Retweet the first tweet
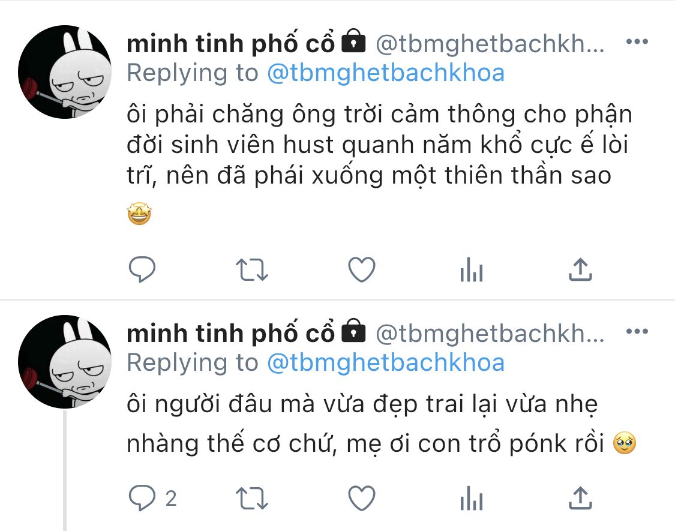The height and width of the screenshot is (531, 675). tap(252, 269)
